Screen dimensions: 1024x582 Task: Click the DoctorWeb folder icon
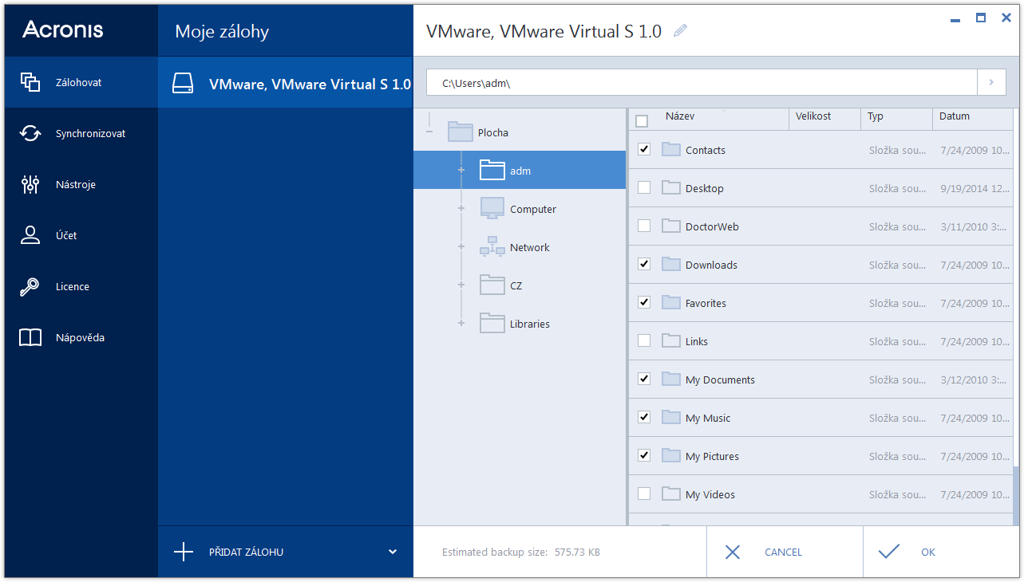click(670, 226)
